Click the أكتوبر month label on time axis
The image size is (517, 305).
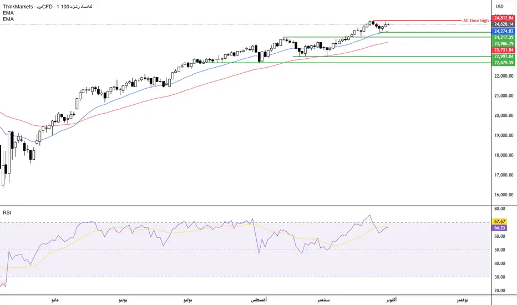click(392, 299)
